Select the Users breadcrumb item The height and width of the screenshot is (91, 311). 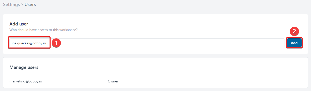click(x=30, y=5)
